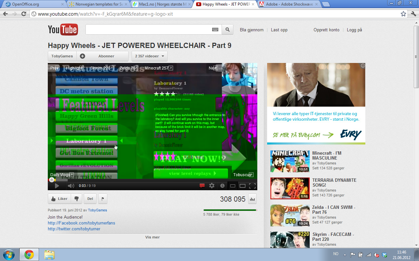Screen dimensions: 419x261
Task: Click the Dropbox tray icon
Action: 385,255
